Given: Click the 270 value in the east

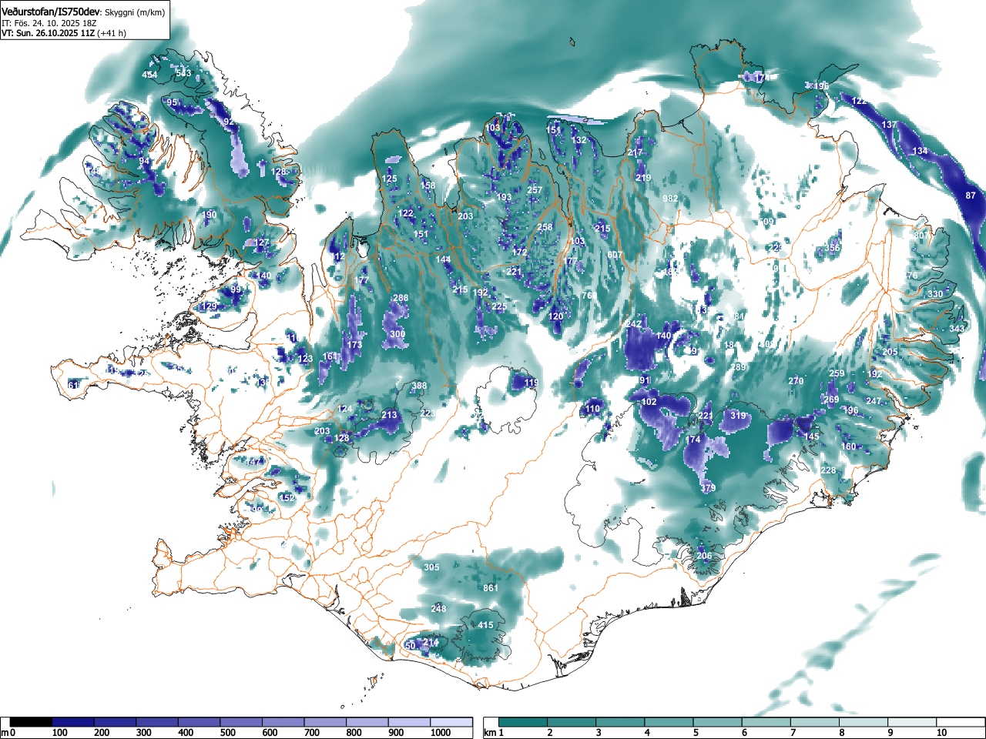Looking at the screenshot, I should (796, 381).
